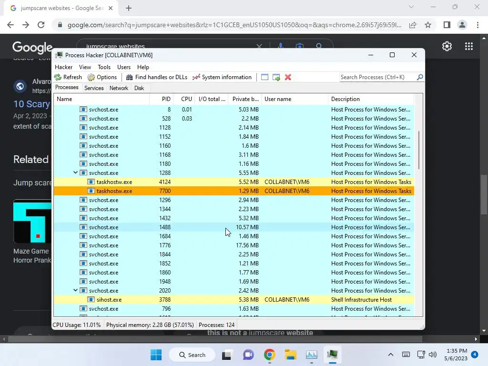Click the process icon of svchost.exe PID 8
Image resolution: width=488 pixels, height=366 pixels.
pyautogui.click(x=83, y=109)
